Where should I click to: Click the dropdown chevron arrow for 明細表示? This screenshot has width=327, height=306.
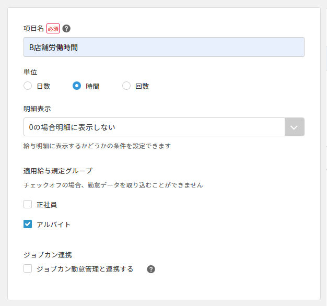pyautogui.click(x=294, y=127)
